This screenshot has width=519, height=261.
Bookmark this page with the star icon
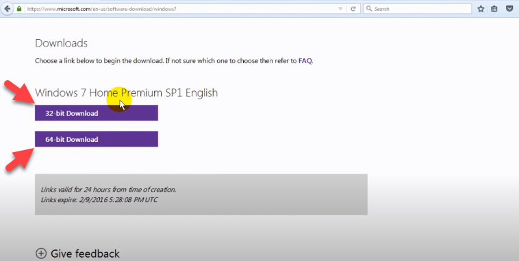tap(481, 9)
